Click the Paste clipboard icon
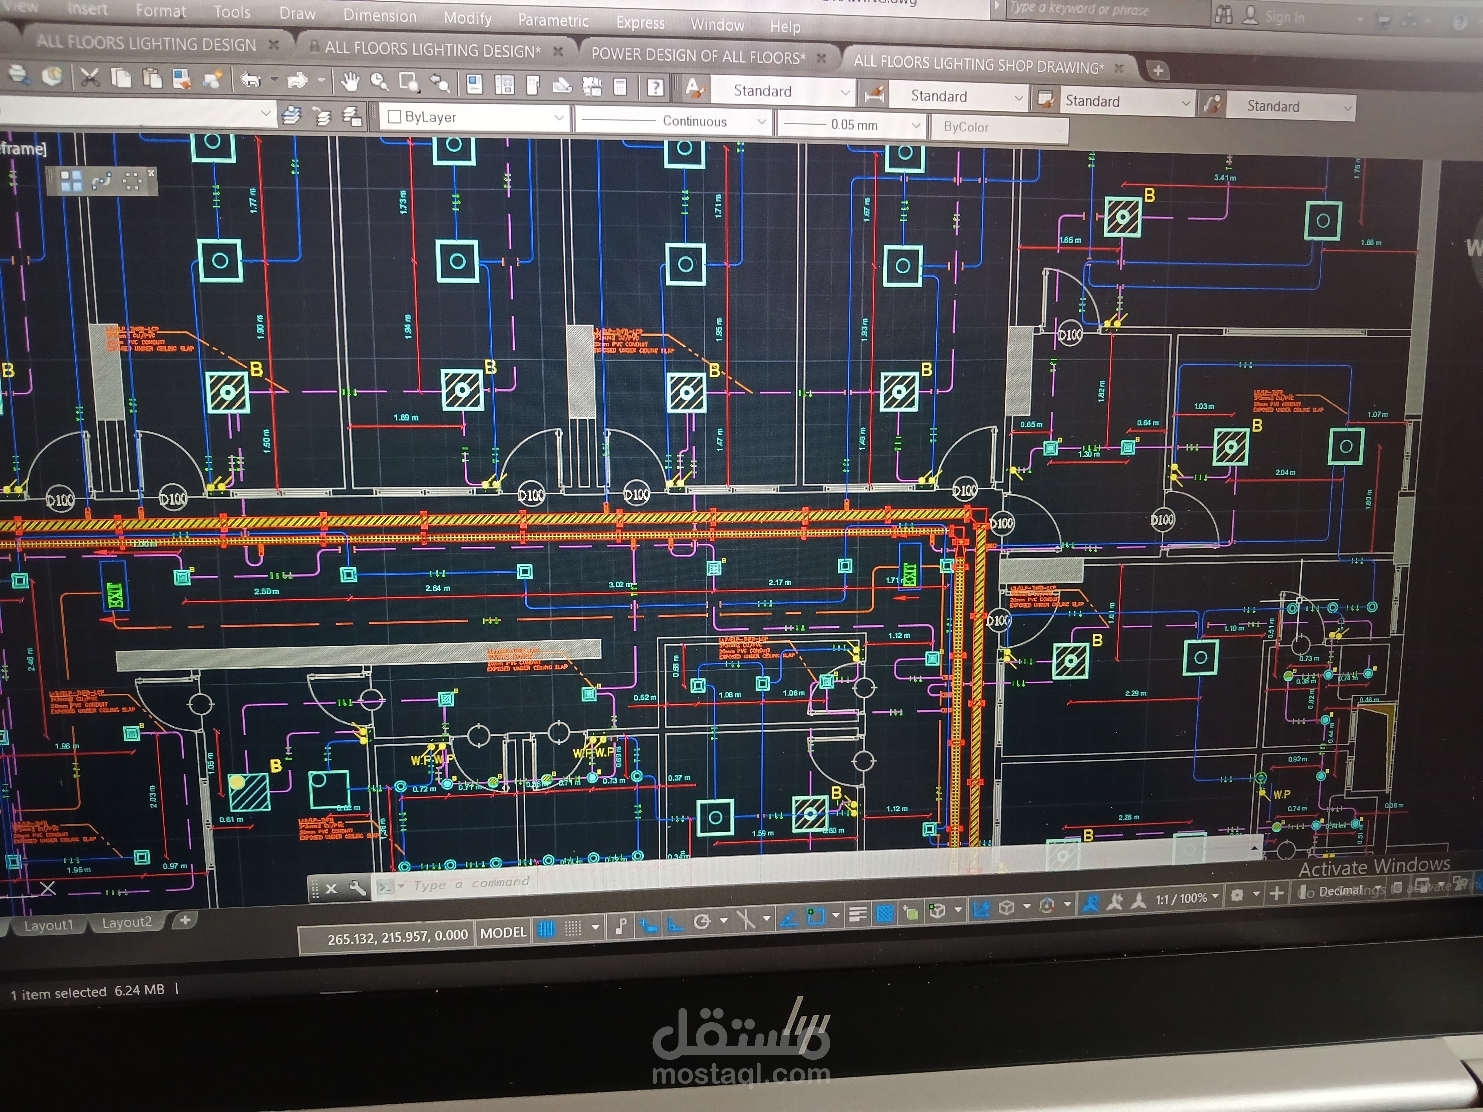The image size is (1483, 1112). pos(152,79)
